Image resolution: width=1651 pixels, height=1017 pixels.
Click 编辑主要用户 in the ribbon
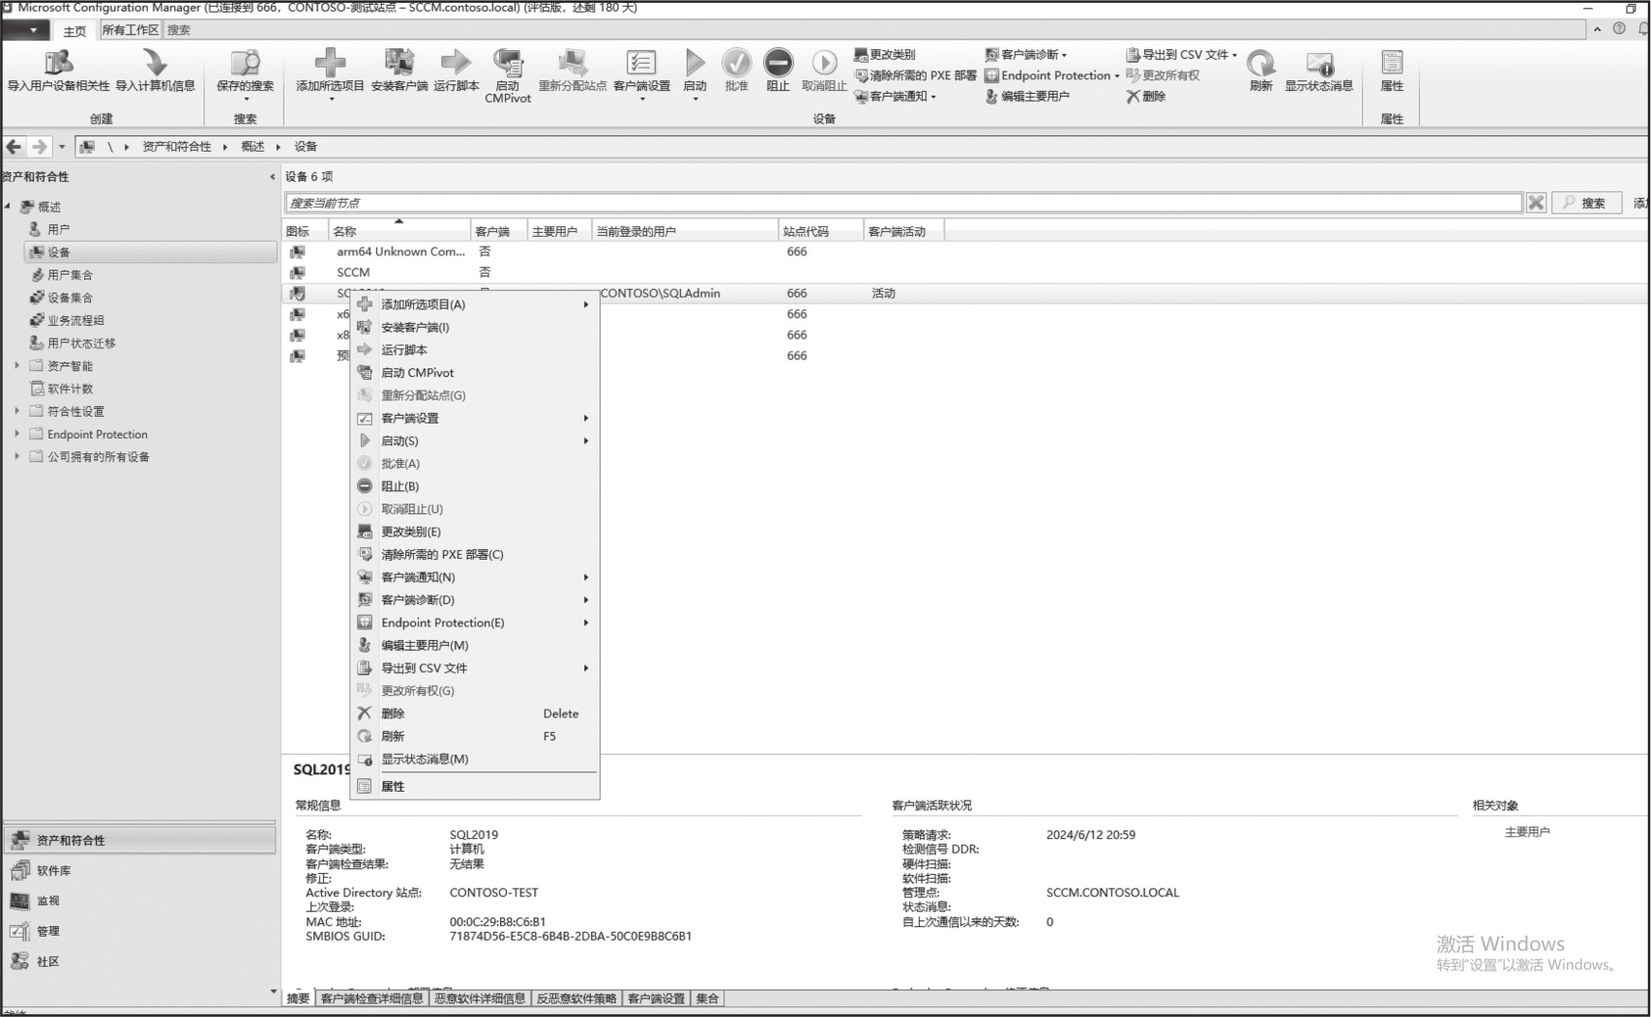pyautogui.click(x=1026, y=97)
